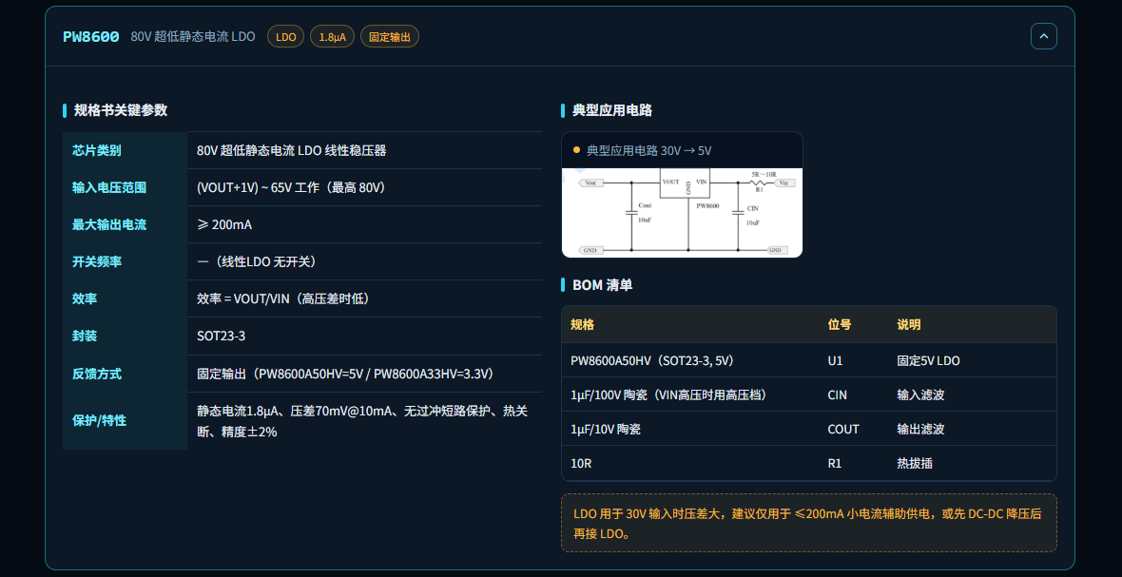Click the 规格书关键参数 section heading
Image resolution: width=1122 pixels, height=577 pixels.
120,110
